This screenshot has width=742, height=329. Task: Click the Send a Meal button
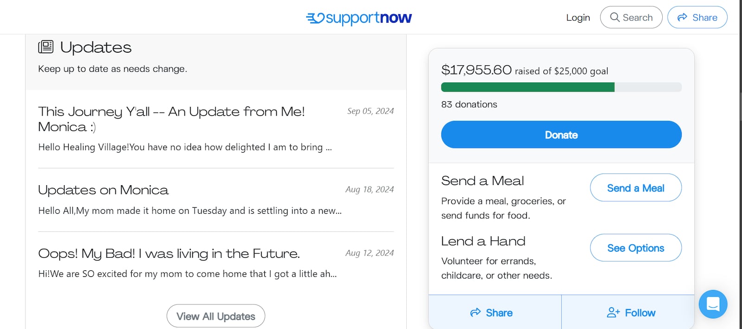(635, 188)
